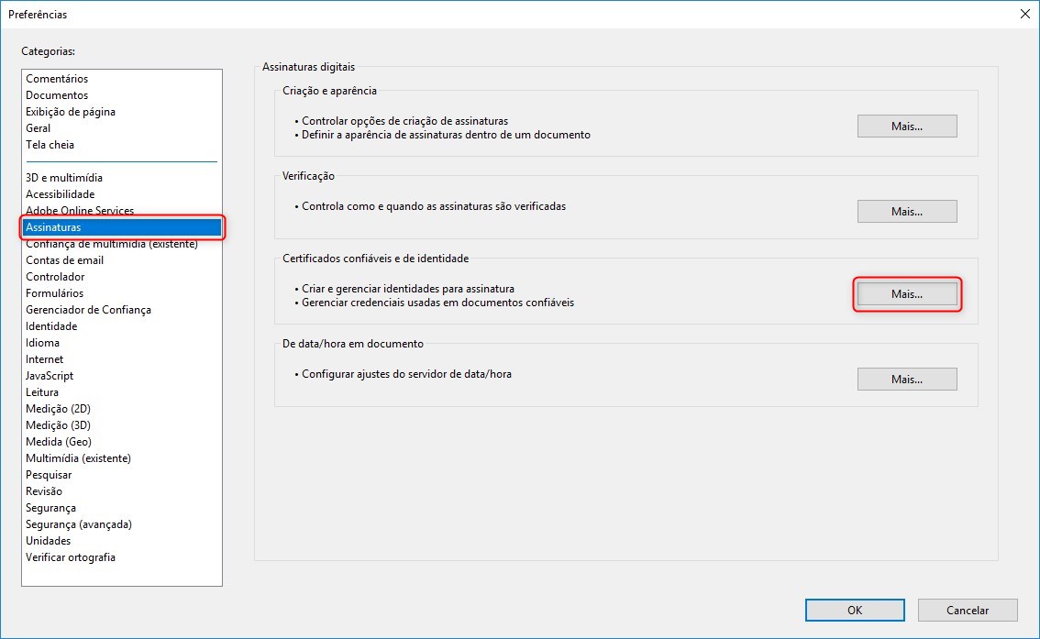Screen dimensions: 1040x639
Task: Select Segurança (avançada) category
Action: pyautogui.click(x=79, y=524)
